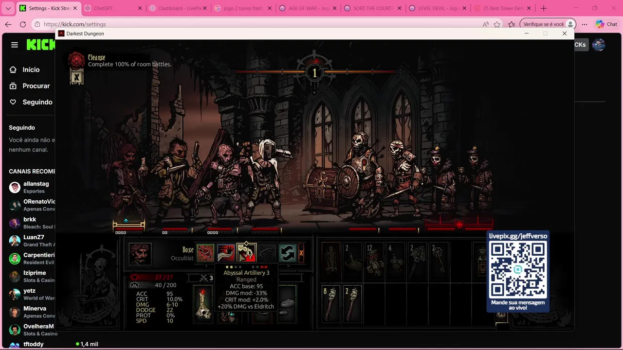
Task: Click the Kick logo
Action: pyautogui.click(x=41, y=45)
